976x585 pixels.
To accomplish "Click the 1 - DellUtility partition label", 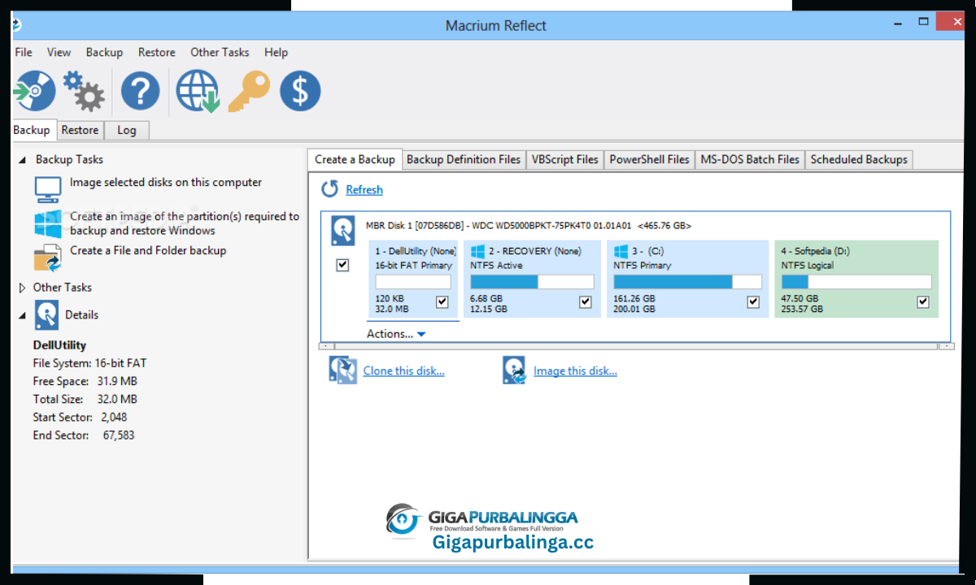I will click(416, 251).
